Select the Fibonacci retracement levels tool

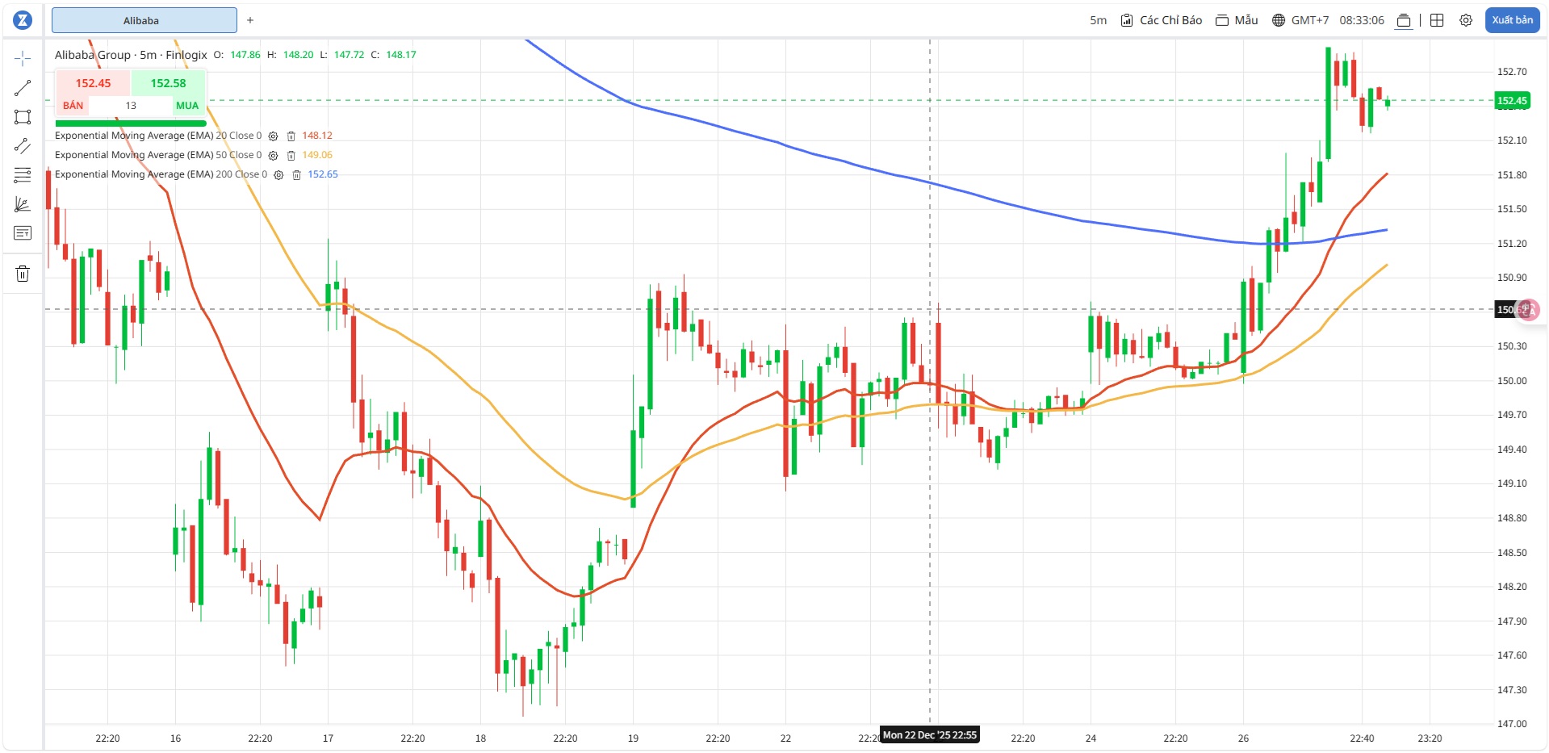[x=23, y=175]
